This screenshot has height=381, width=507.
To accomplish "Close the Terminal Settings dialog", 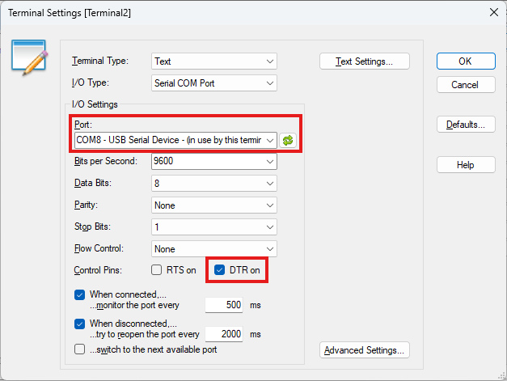I will pos(493,13).
